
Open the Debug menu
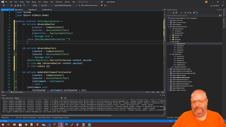34,2
